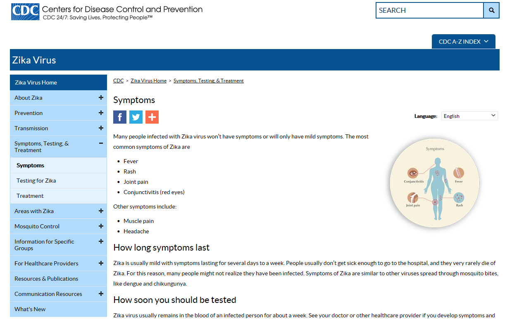
Task: Expand Areas with Zika section
Action: click(101, 211)
